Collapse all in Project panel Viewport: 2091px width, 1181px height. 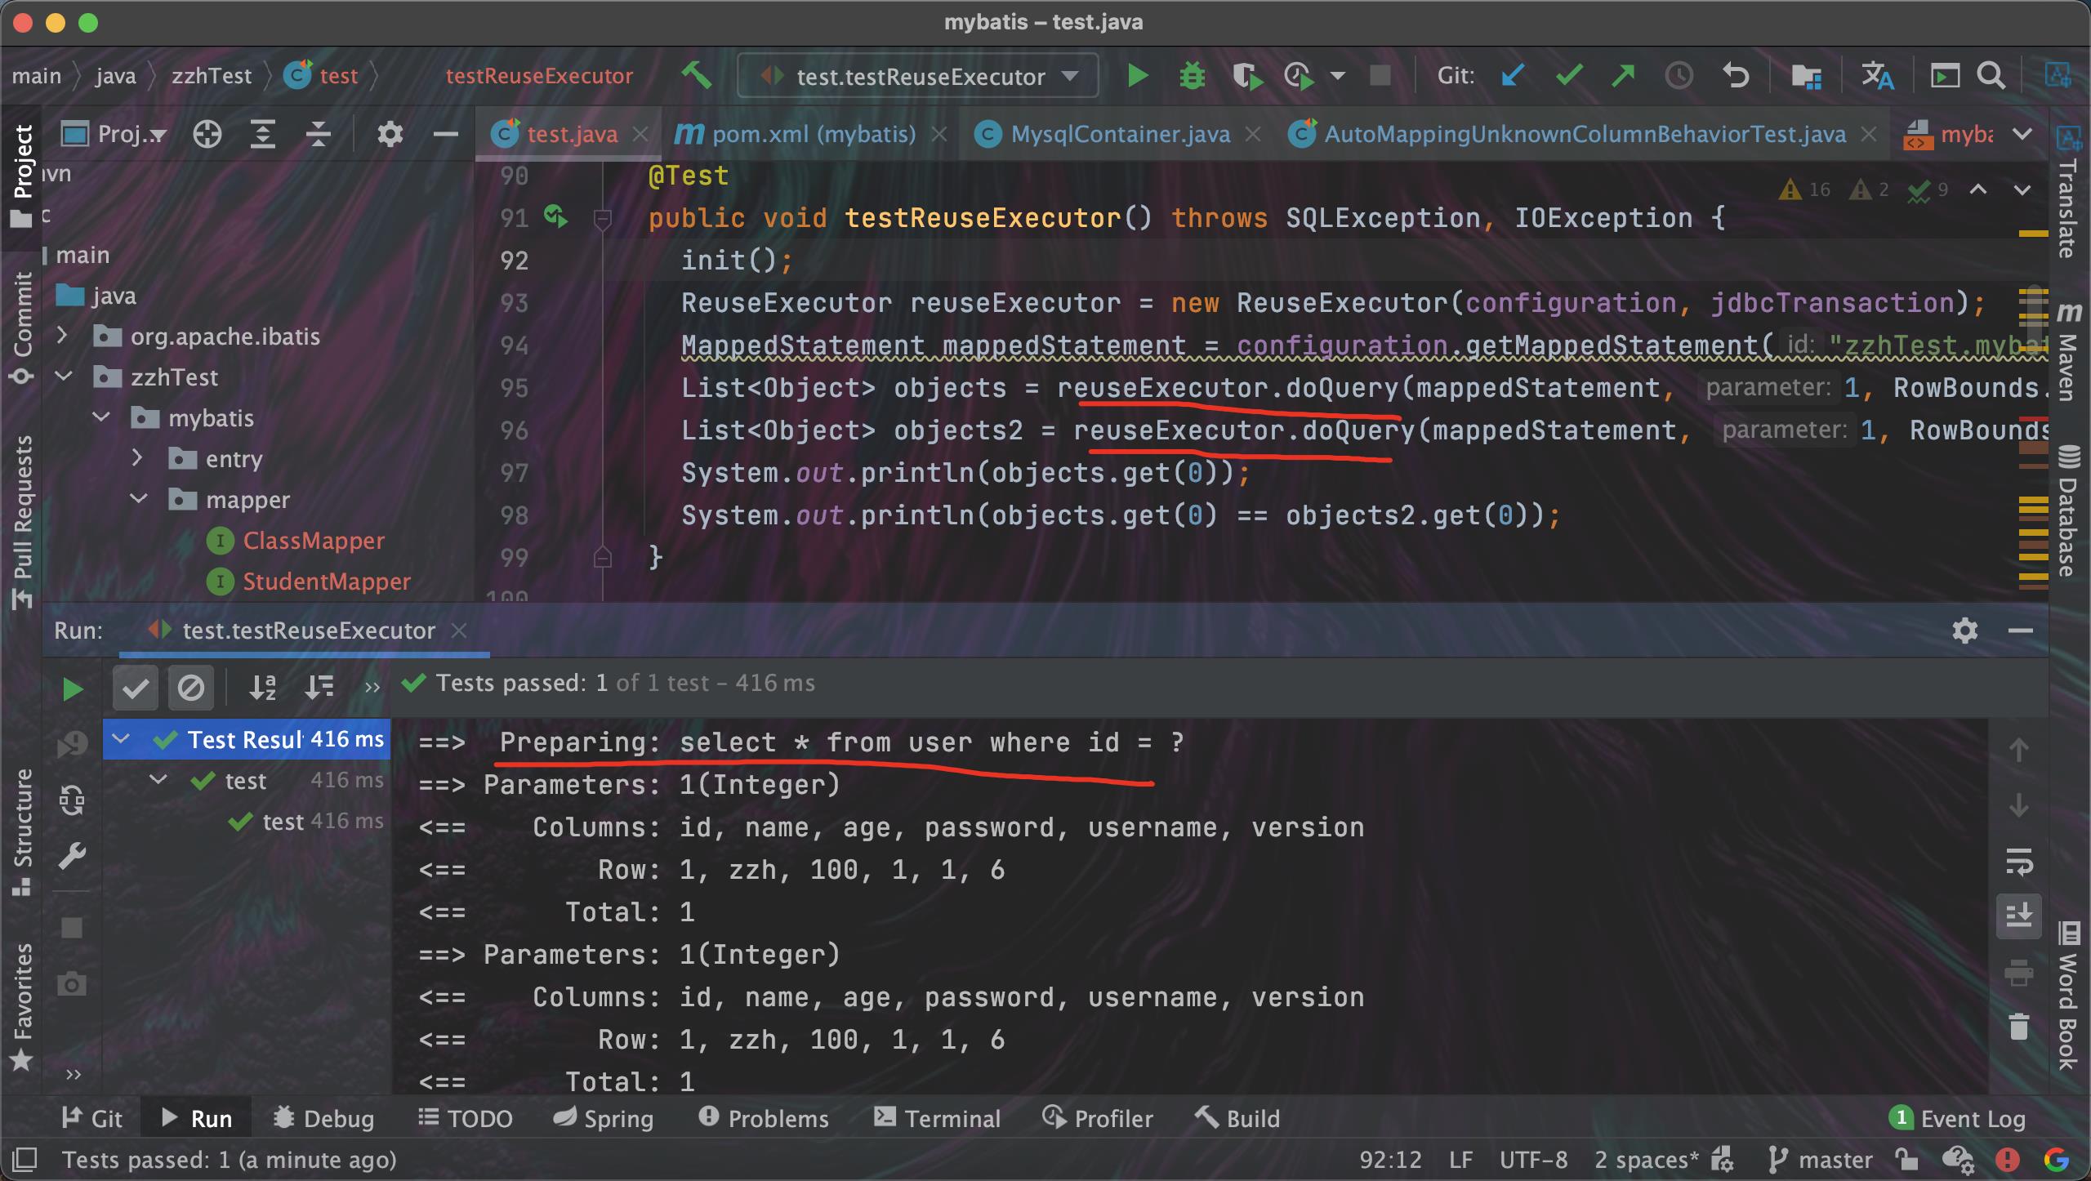[318, 134]
